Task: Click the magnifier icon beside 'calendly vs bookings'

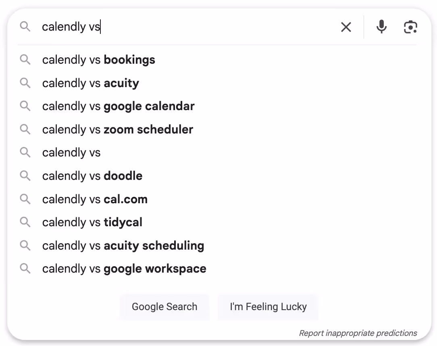Action: tap(25, 60)
